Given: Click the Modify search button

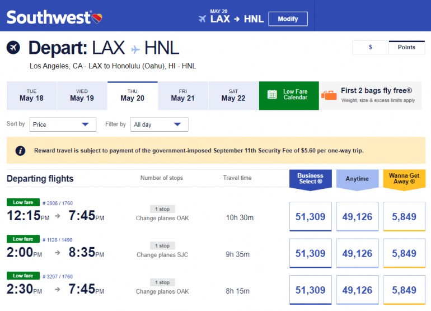Looking at the screenshot, I should 288,19.
